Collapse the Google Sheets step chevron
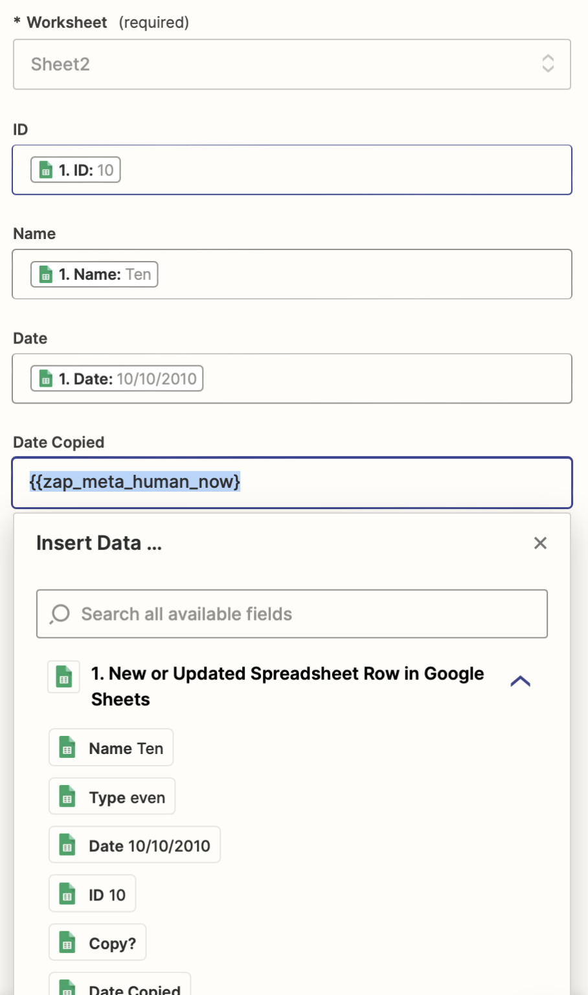Screen dimensions: 588x995 [520, 681]
